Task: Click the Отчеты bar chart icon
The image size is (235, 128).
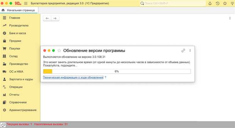Action: coord(4,95)
